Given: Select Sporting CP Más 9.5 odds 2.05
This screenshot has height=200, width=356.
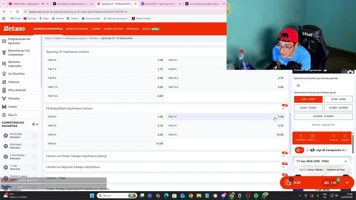Looking at the screenshot, I should [x=105, y=78].
